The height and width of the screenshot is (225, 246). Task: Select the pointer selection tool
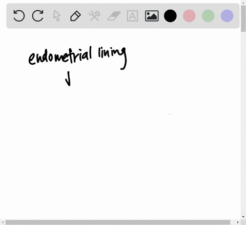coord(57,16)
